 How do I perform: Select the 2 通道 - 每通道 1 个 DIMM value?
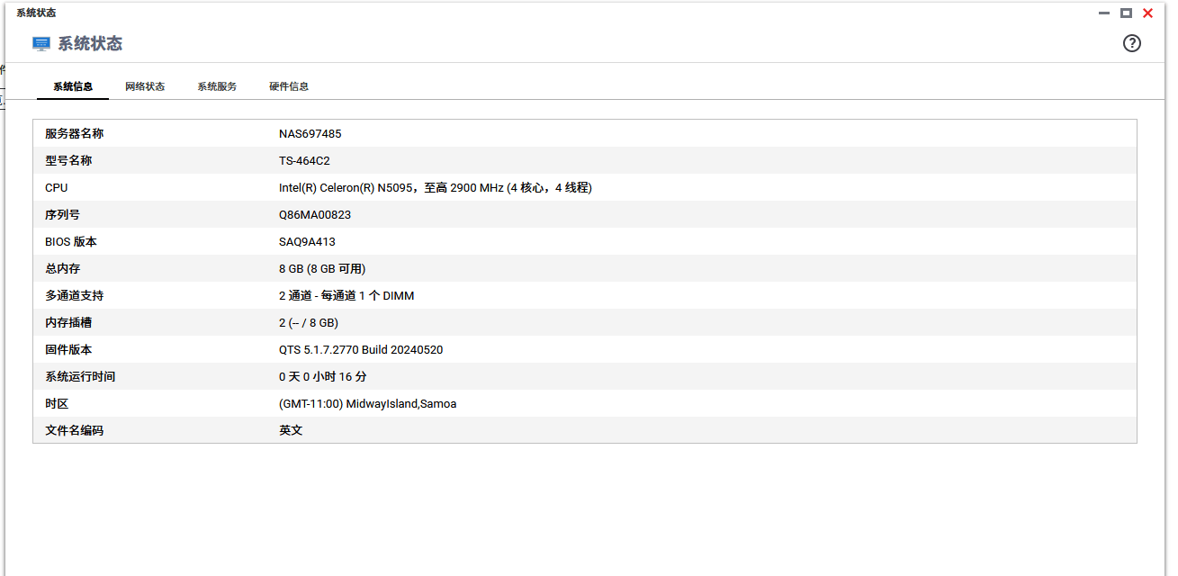346,296
